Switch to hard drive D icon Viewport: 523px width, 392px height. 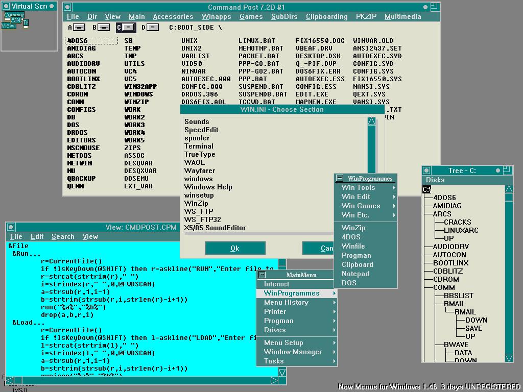tap(152, 28)
